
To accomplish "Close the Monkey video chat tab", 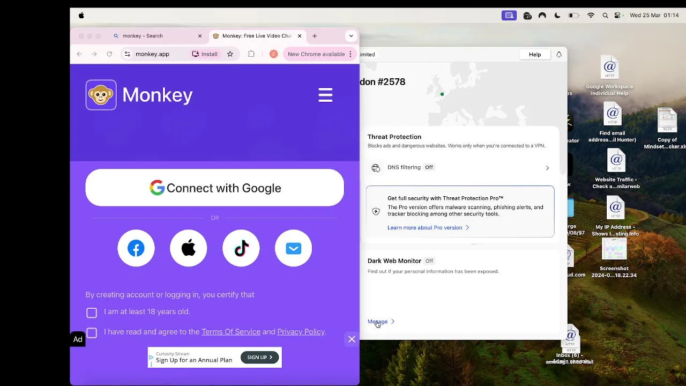I will coord(300,36).
